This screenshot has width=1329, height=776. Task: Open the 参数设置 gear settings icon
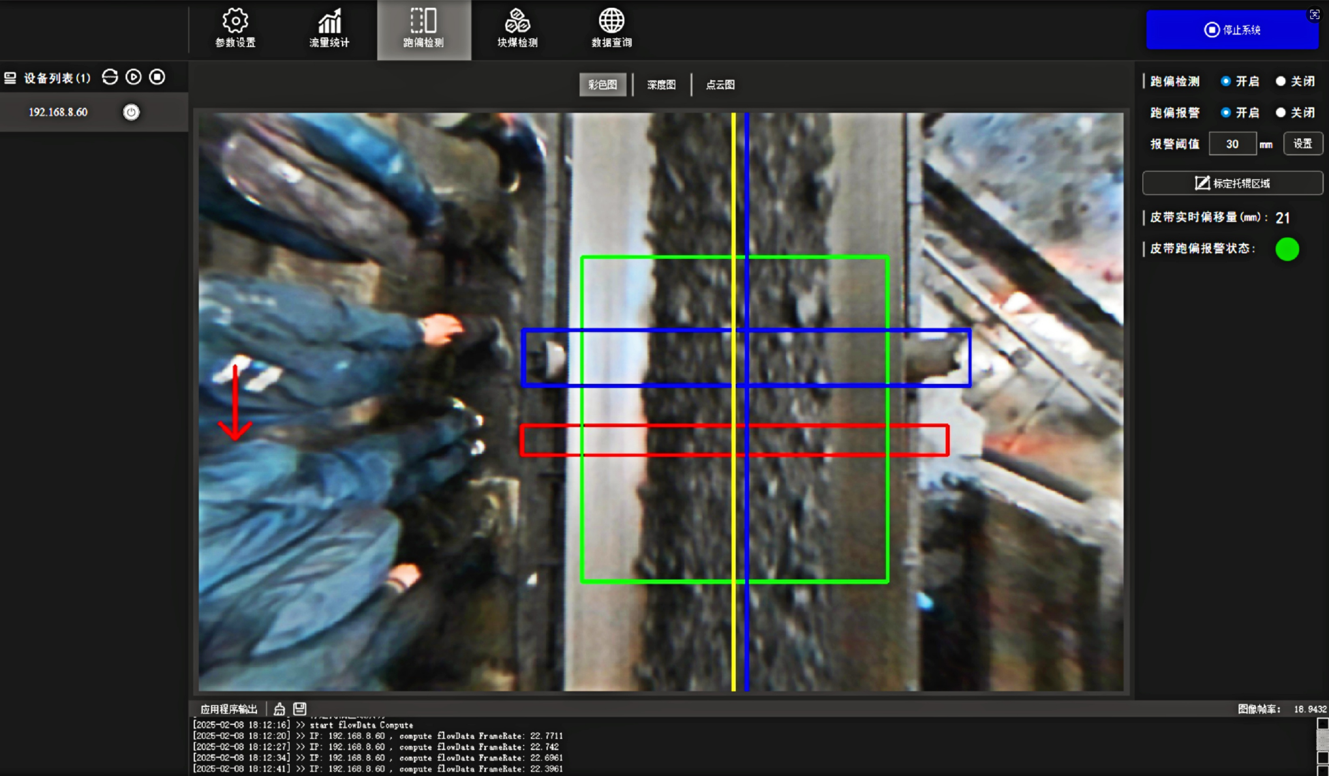click(x=235, y=29)
